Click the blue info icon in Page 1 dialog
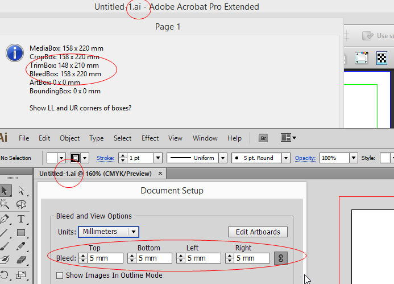Image resolution: width=394 pixels, height=284 pixels. click(x=15, y=53)
